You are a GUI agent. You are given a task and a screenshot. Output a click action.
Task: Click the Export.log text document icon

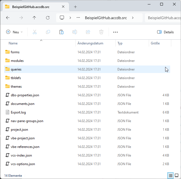[x=7, y=112]
